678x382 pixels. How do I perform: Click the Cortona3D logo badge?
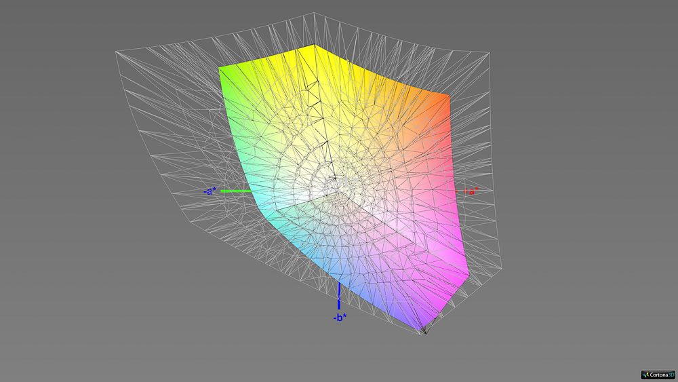tap(658, 375)
